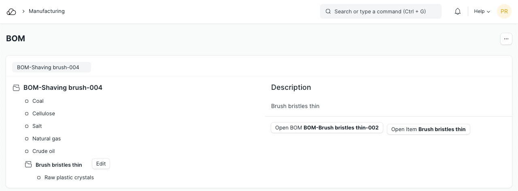This screenshot has width=518, height=191.
Task: Click the BOM-Shaving brush-004 filter field
Action: pyautogui.click(x=51, y=67)
